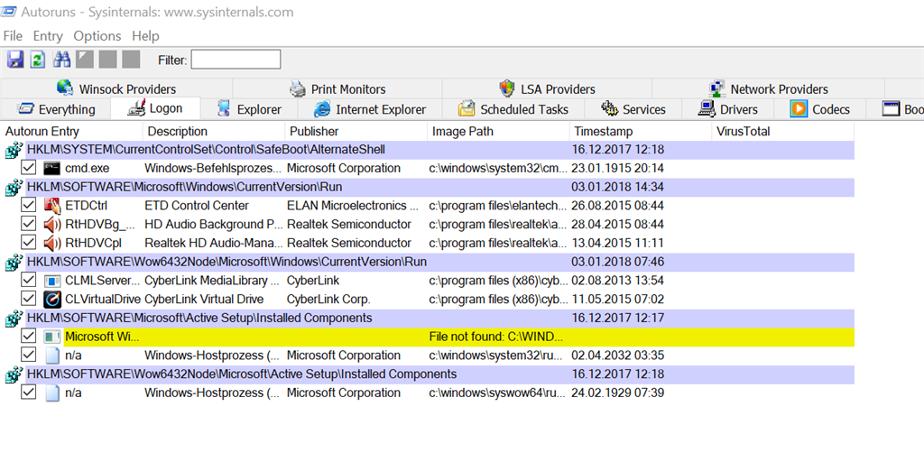This screenshot has width=924, height=453.
Task: Switch to the Drivers tab
Action: click(728, 109)
